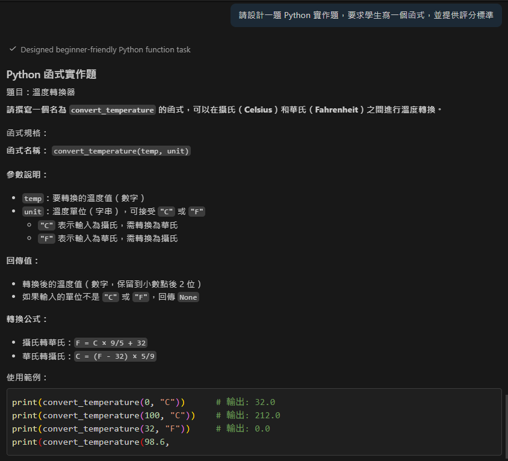Click the 轉換公式 section heading
This screenshot has width=508, height=461.
[25, 319]
